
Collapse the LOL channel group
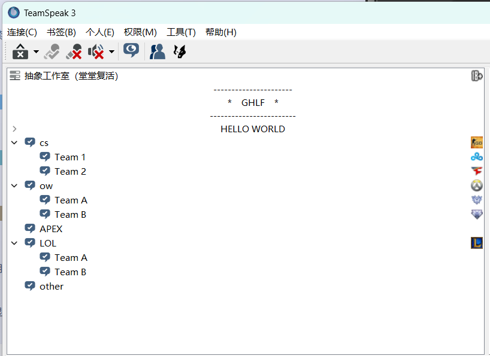(14, 243)
